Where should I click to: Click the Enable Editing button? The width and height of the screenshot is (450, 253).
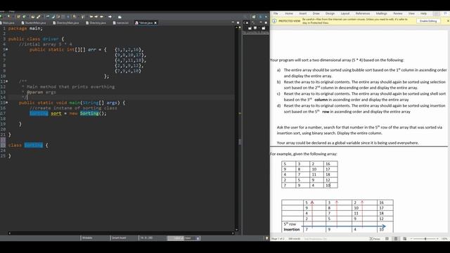pos(428,21)
